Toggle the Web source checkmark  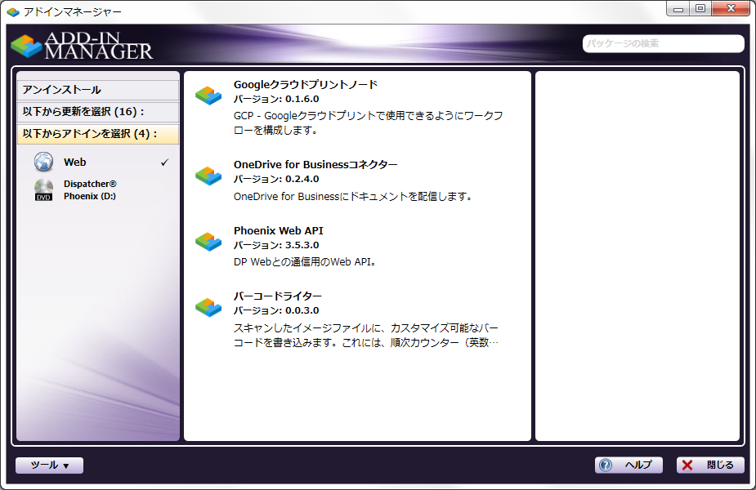(165, 163)
